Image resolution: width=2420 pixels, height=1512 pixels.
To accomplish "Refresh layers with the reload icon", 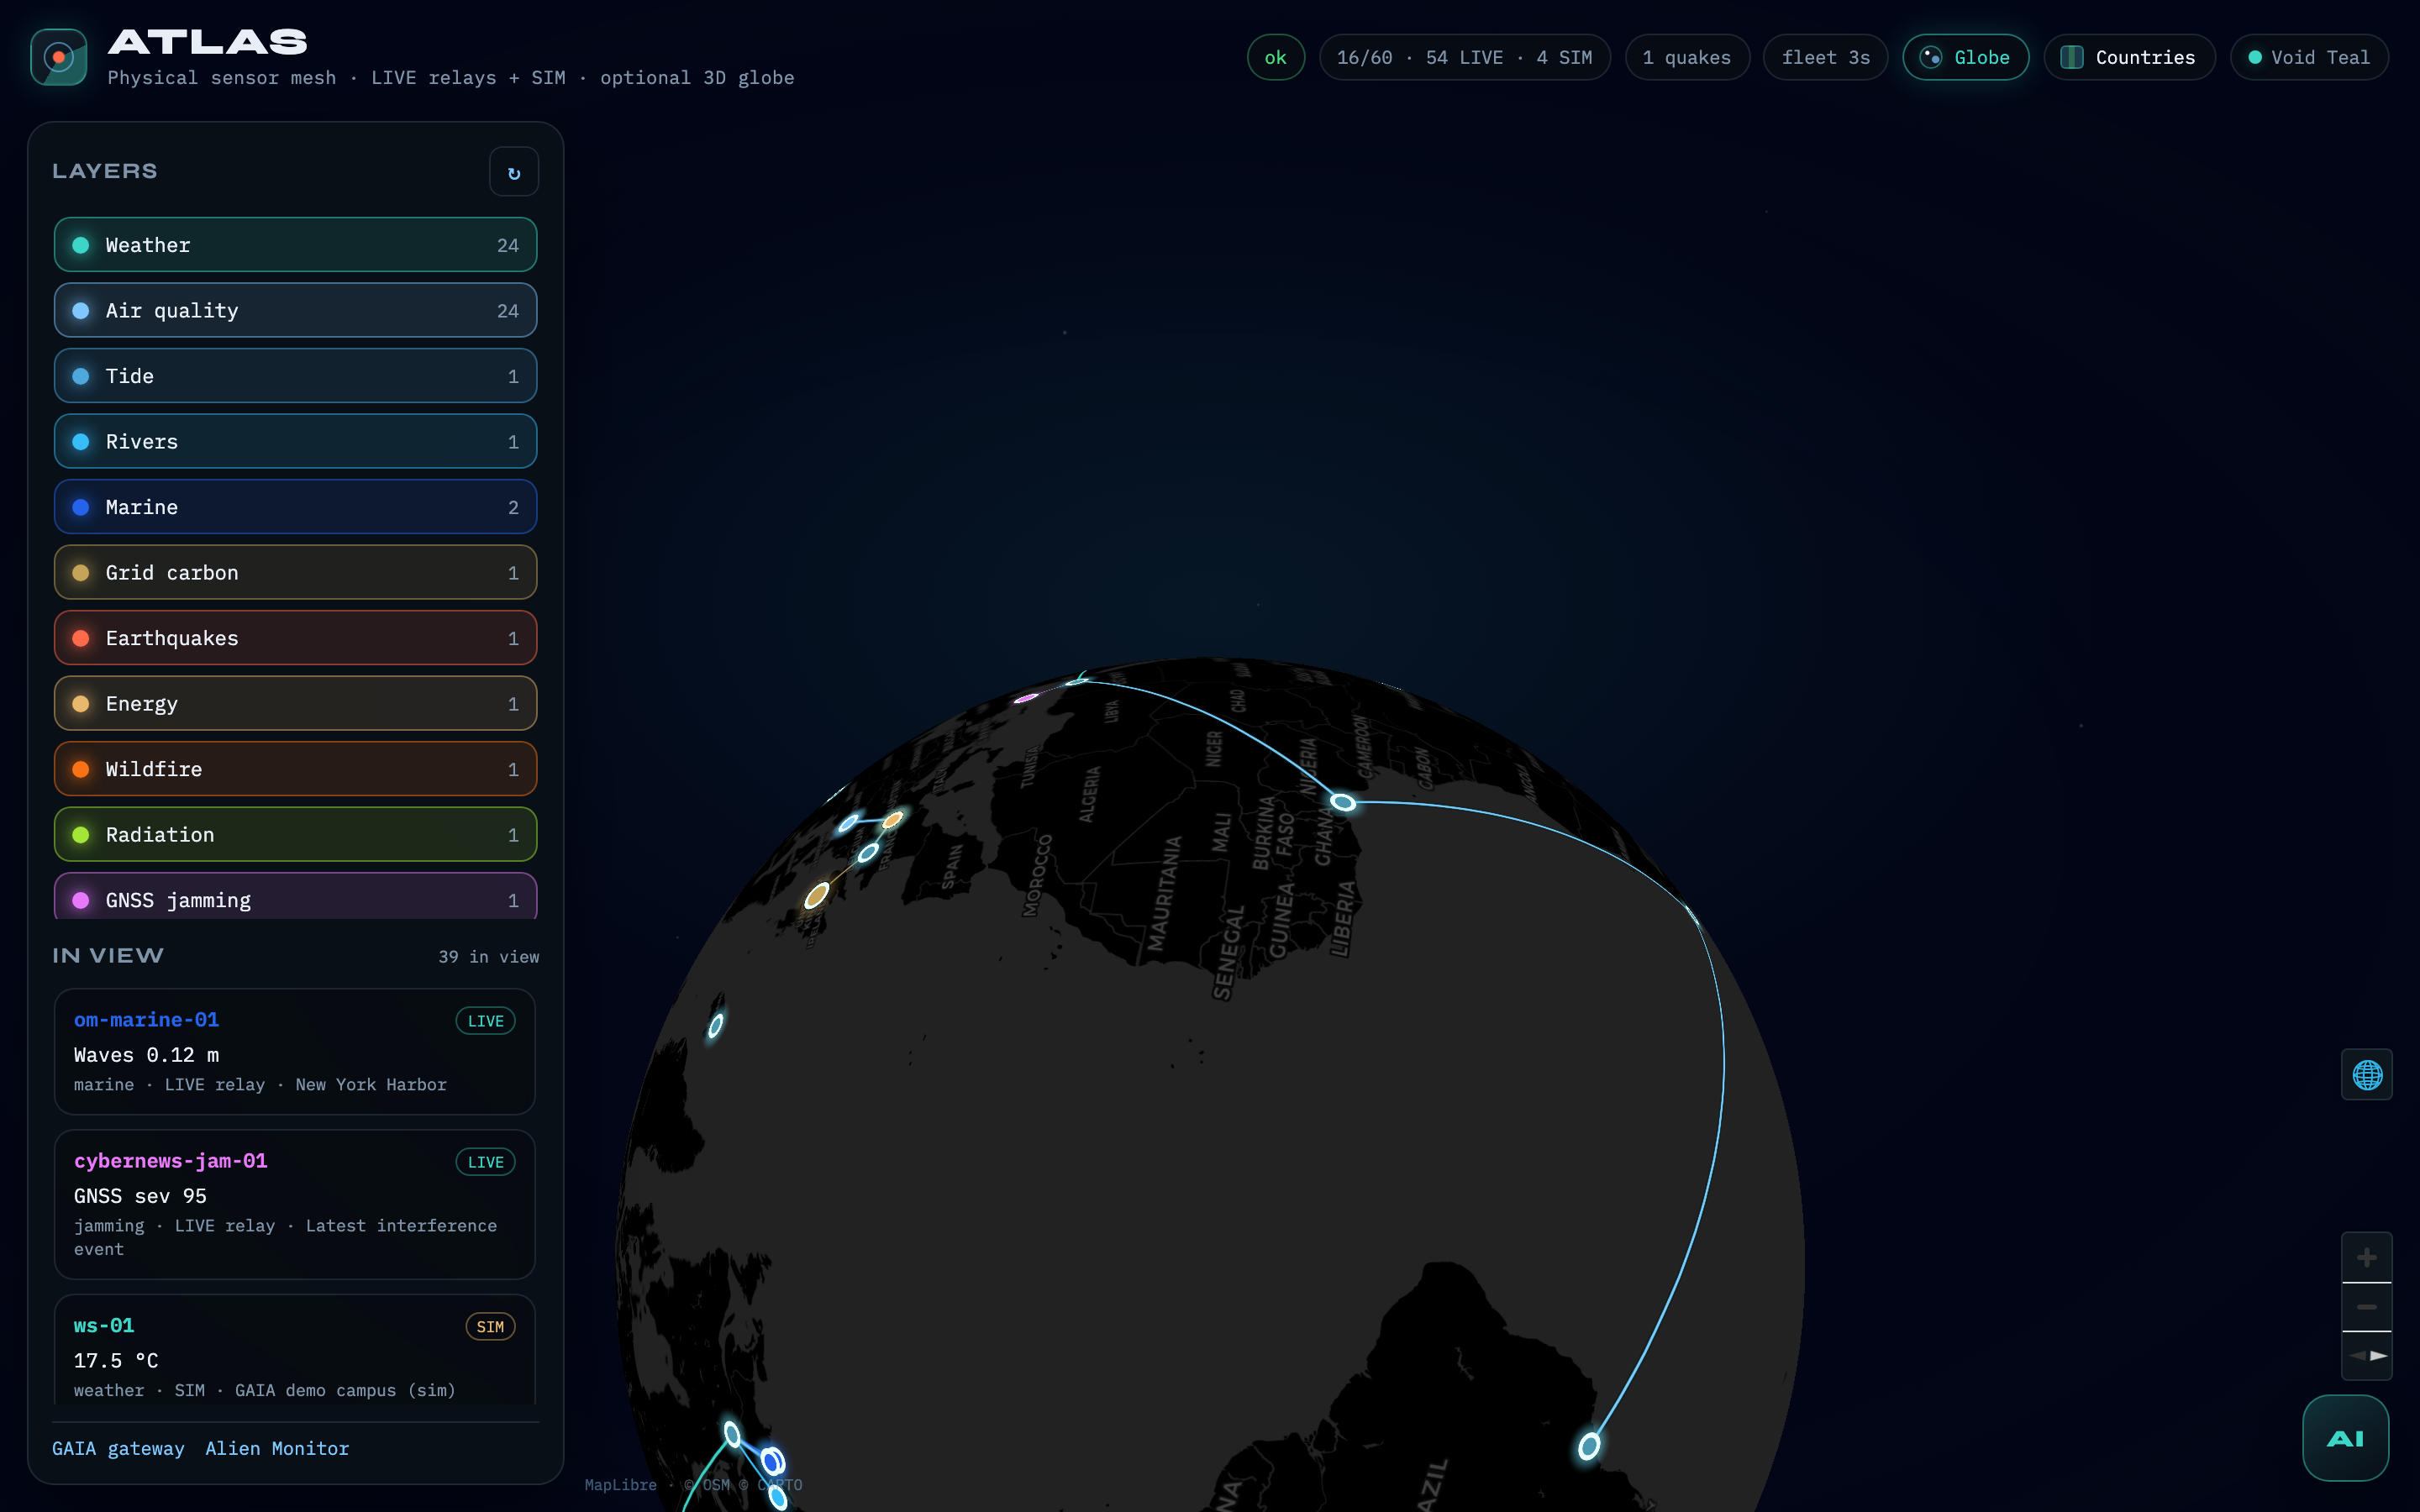I will pos(514,172).
